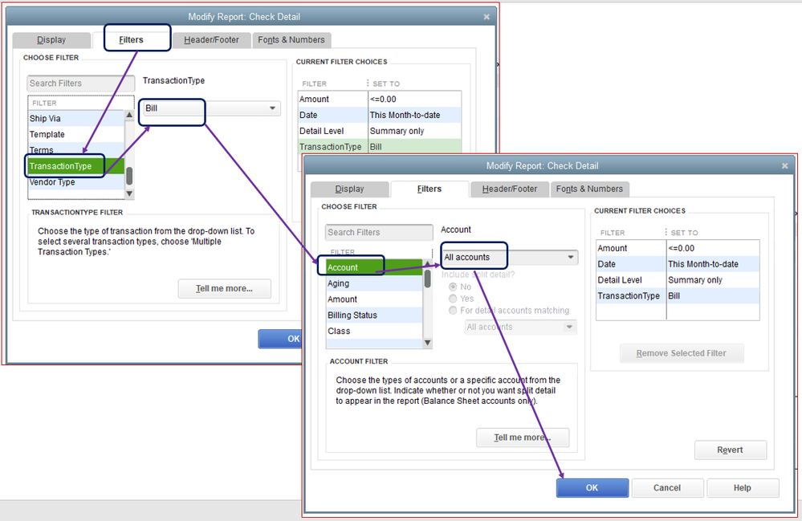Open Fonts & Numbers tab in front dialog
Viewport: 802px width, 521px height.
coord(589,189)
